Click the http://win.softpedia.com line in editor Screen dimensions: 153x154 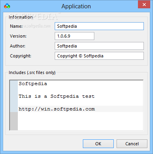57,109
